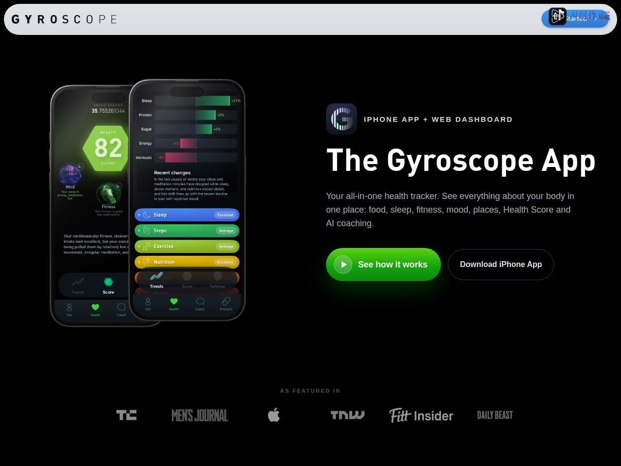Tap the You person icon on front phone
The image size is (621, 466).
148,301
